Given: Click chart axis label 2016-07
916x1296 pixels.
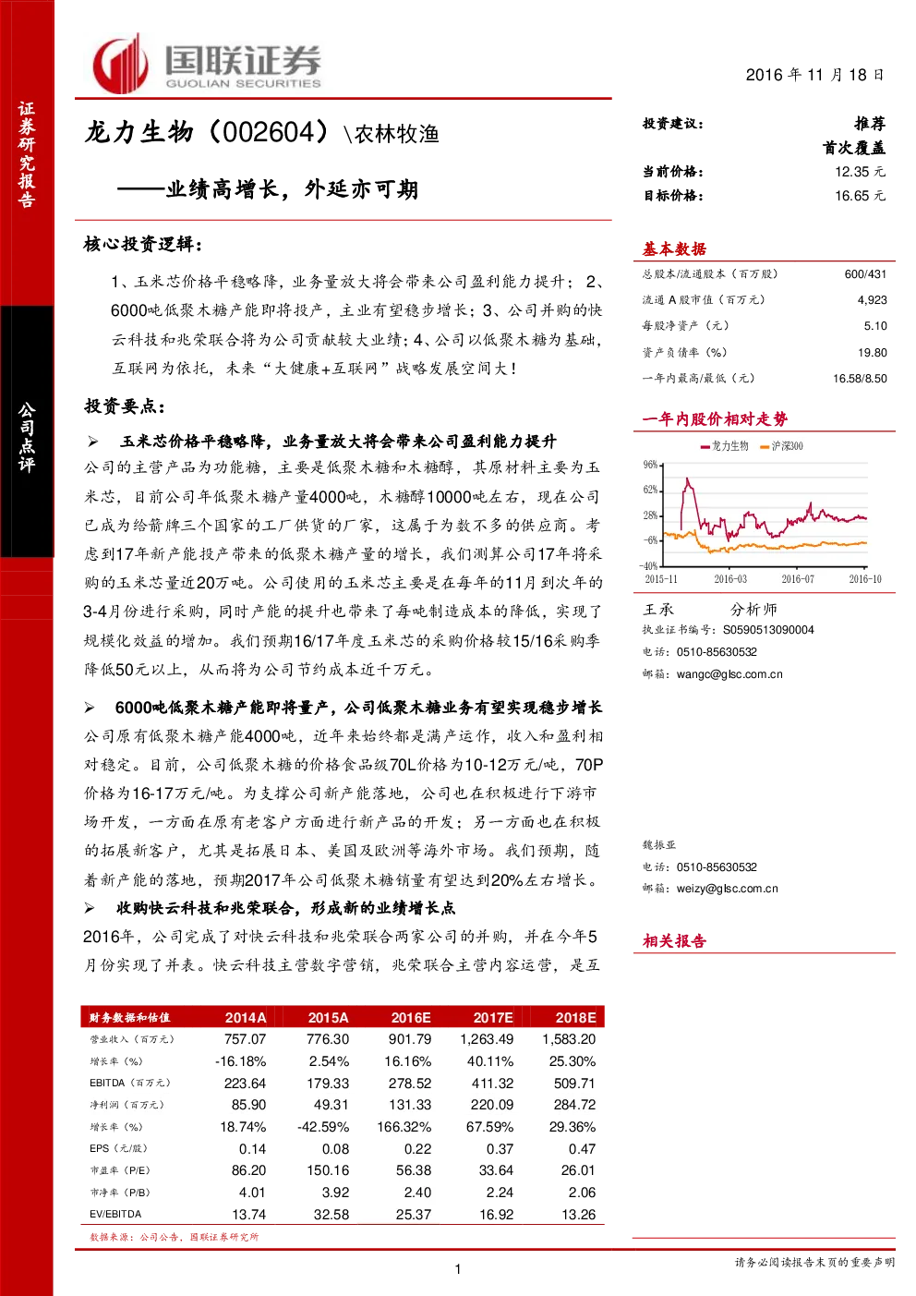Looking at the screenshot, I should [798, 579].
